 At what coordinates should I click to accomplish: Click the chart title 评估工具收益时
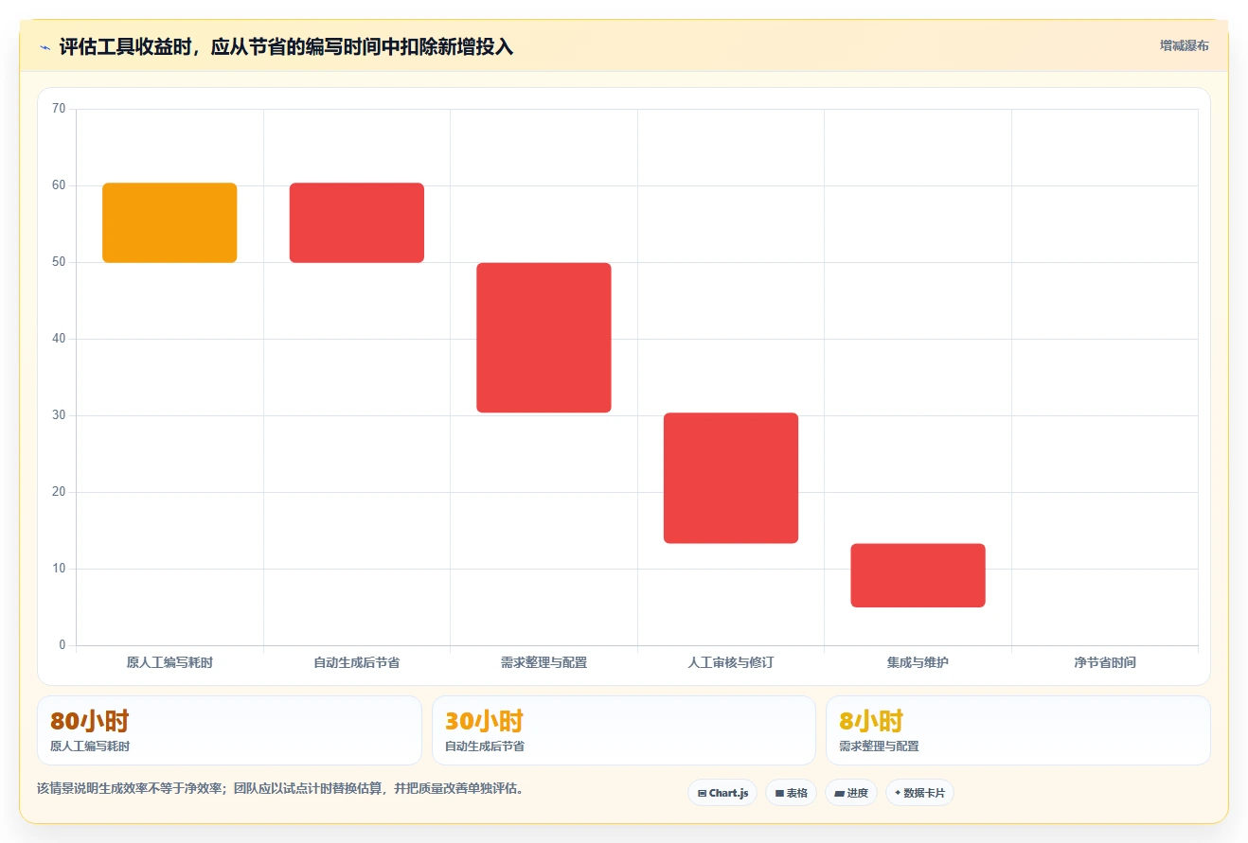tap(286, 46)
